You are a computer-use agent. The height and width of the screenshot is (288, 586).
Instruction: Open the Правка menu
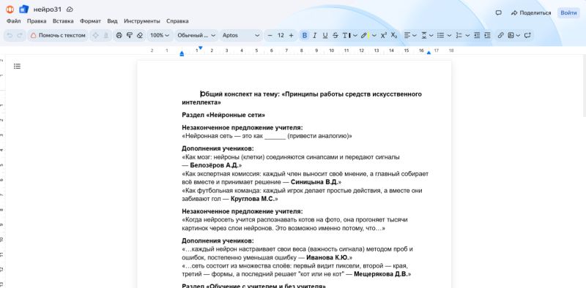(x=37, y=21)
